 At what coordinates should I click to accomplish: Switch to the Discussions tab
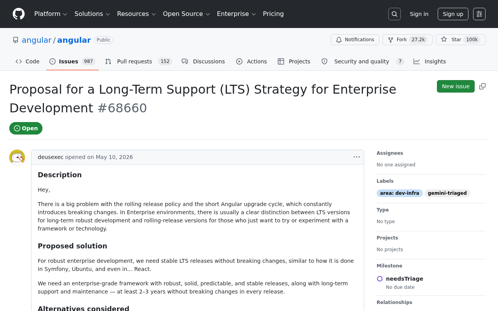[203, 61]
